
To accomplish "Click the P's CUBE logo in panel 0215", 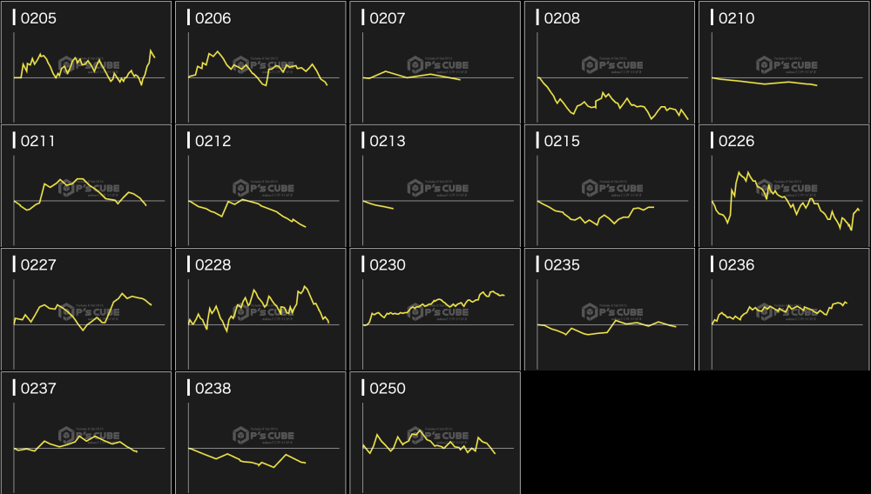I will click(x=612, y=188).
